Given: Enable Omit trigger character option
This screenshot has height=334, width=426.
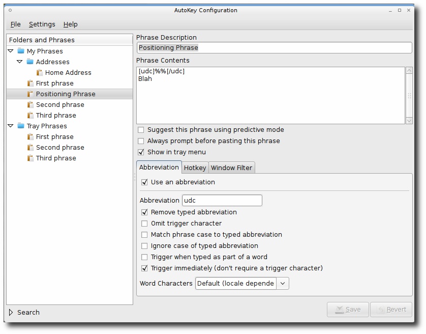Looking at the screenshot, I should (144, 224).
